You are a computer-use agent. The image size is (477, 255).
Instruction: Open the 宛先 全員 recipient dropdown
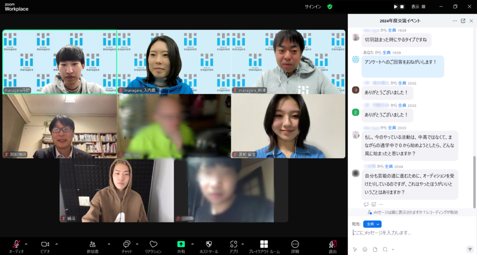pos(372,224)
